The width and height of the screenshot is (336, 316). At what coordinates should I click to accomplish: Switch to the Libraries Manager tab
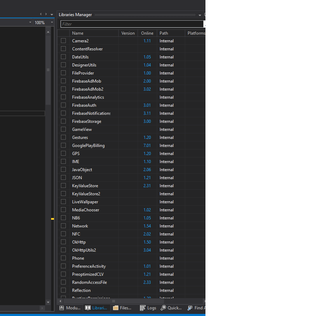[x=97, y=308]
